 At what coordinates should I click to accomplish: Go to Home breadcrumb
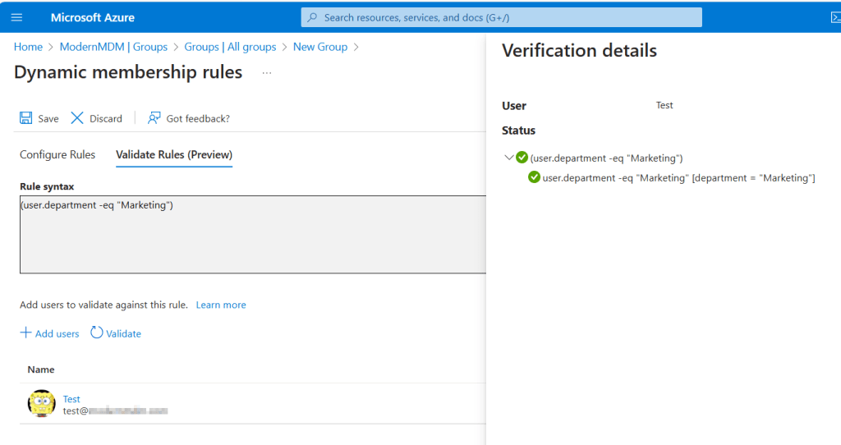(28, 47)
